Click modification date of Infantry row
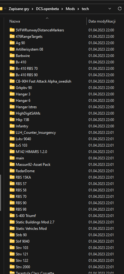The height and width of the screenshot is (274, 124). (x=101, y=126)
